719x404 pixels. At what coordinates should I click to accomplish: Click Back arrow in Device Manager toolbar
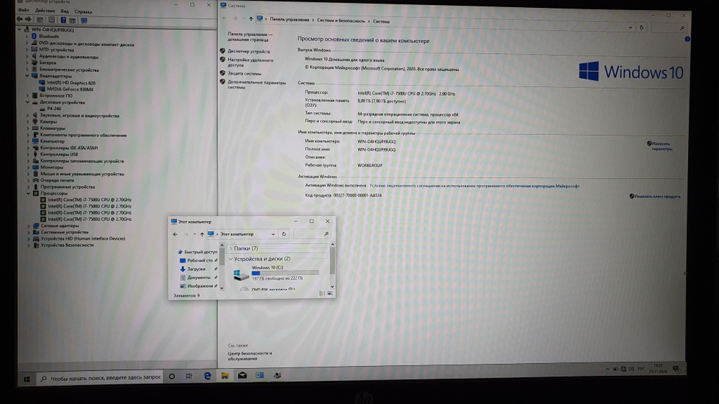pos(19,19)
